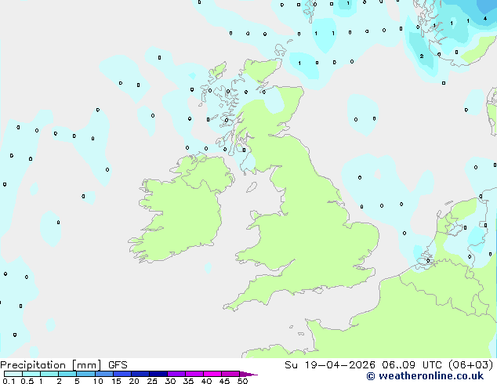
Task: Click the 40–45 mm magenta swatch
Action: pos(212,374)
